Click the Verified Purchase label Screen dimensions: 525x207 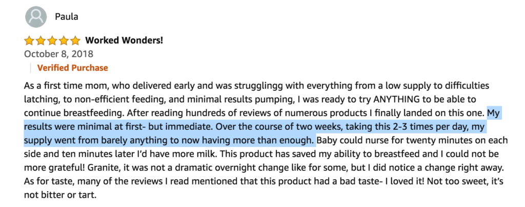73,68
